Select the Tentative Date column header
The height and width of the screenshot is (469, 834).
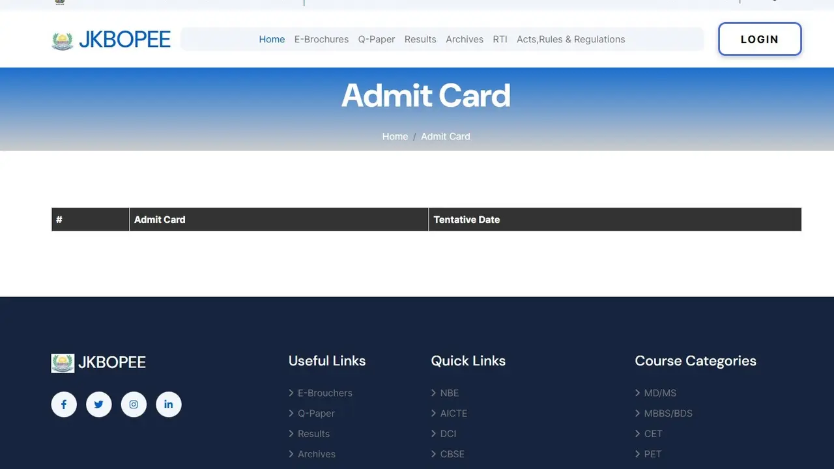(x=467, y=220)
